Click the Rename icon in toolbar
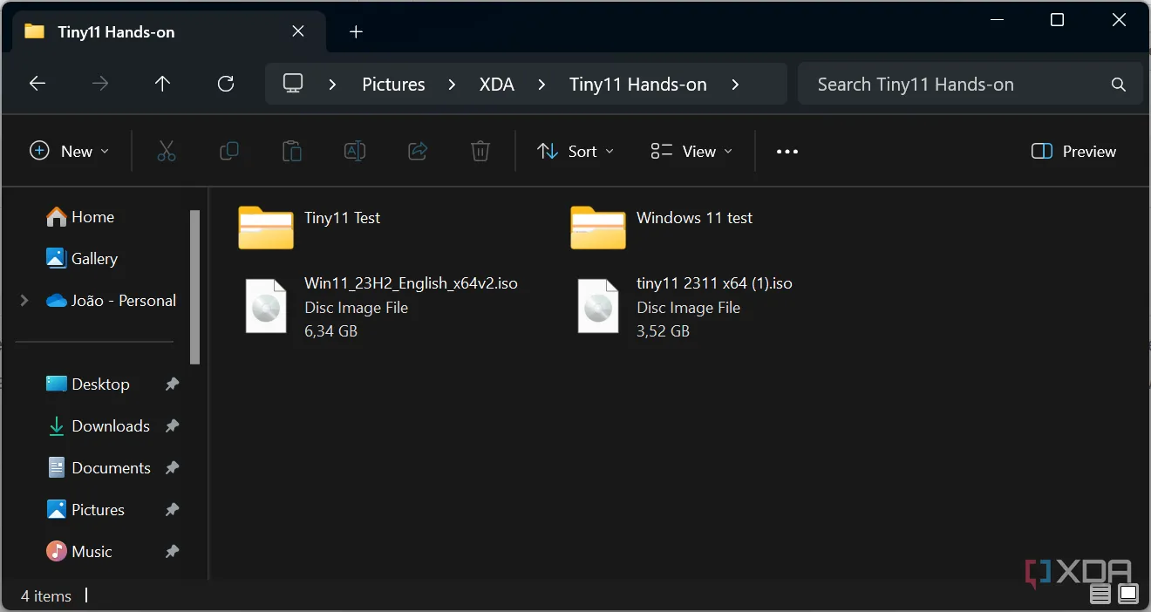Screen dimensions: 1151x612 pos(355,151)
